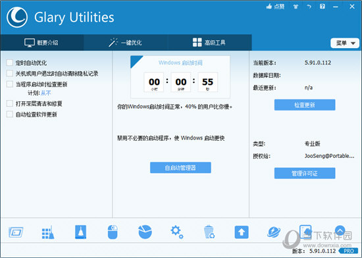Click the thumbs-up 点赞 like button

(275, 7)
